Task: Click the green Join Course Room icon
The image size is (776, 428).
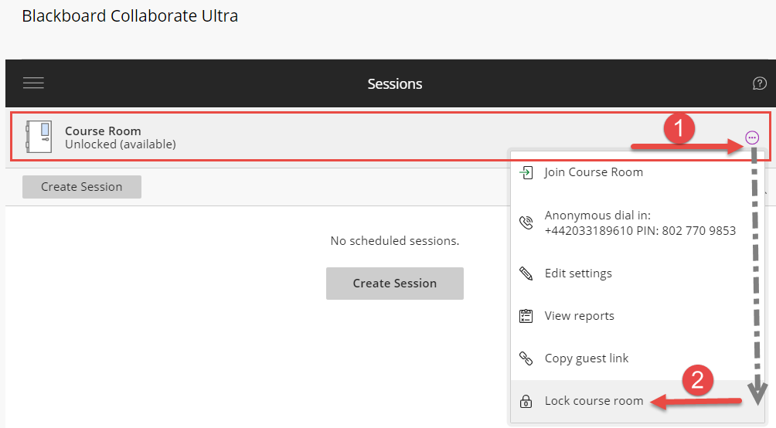Action: point(526,172)
